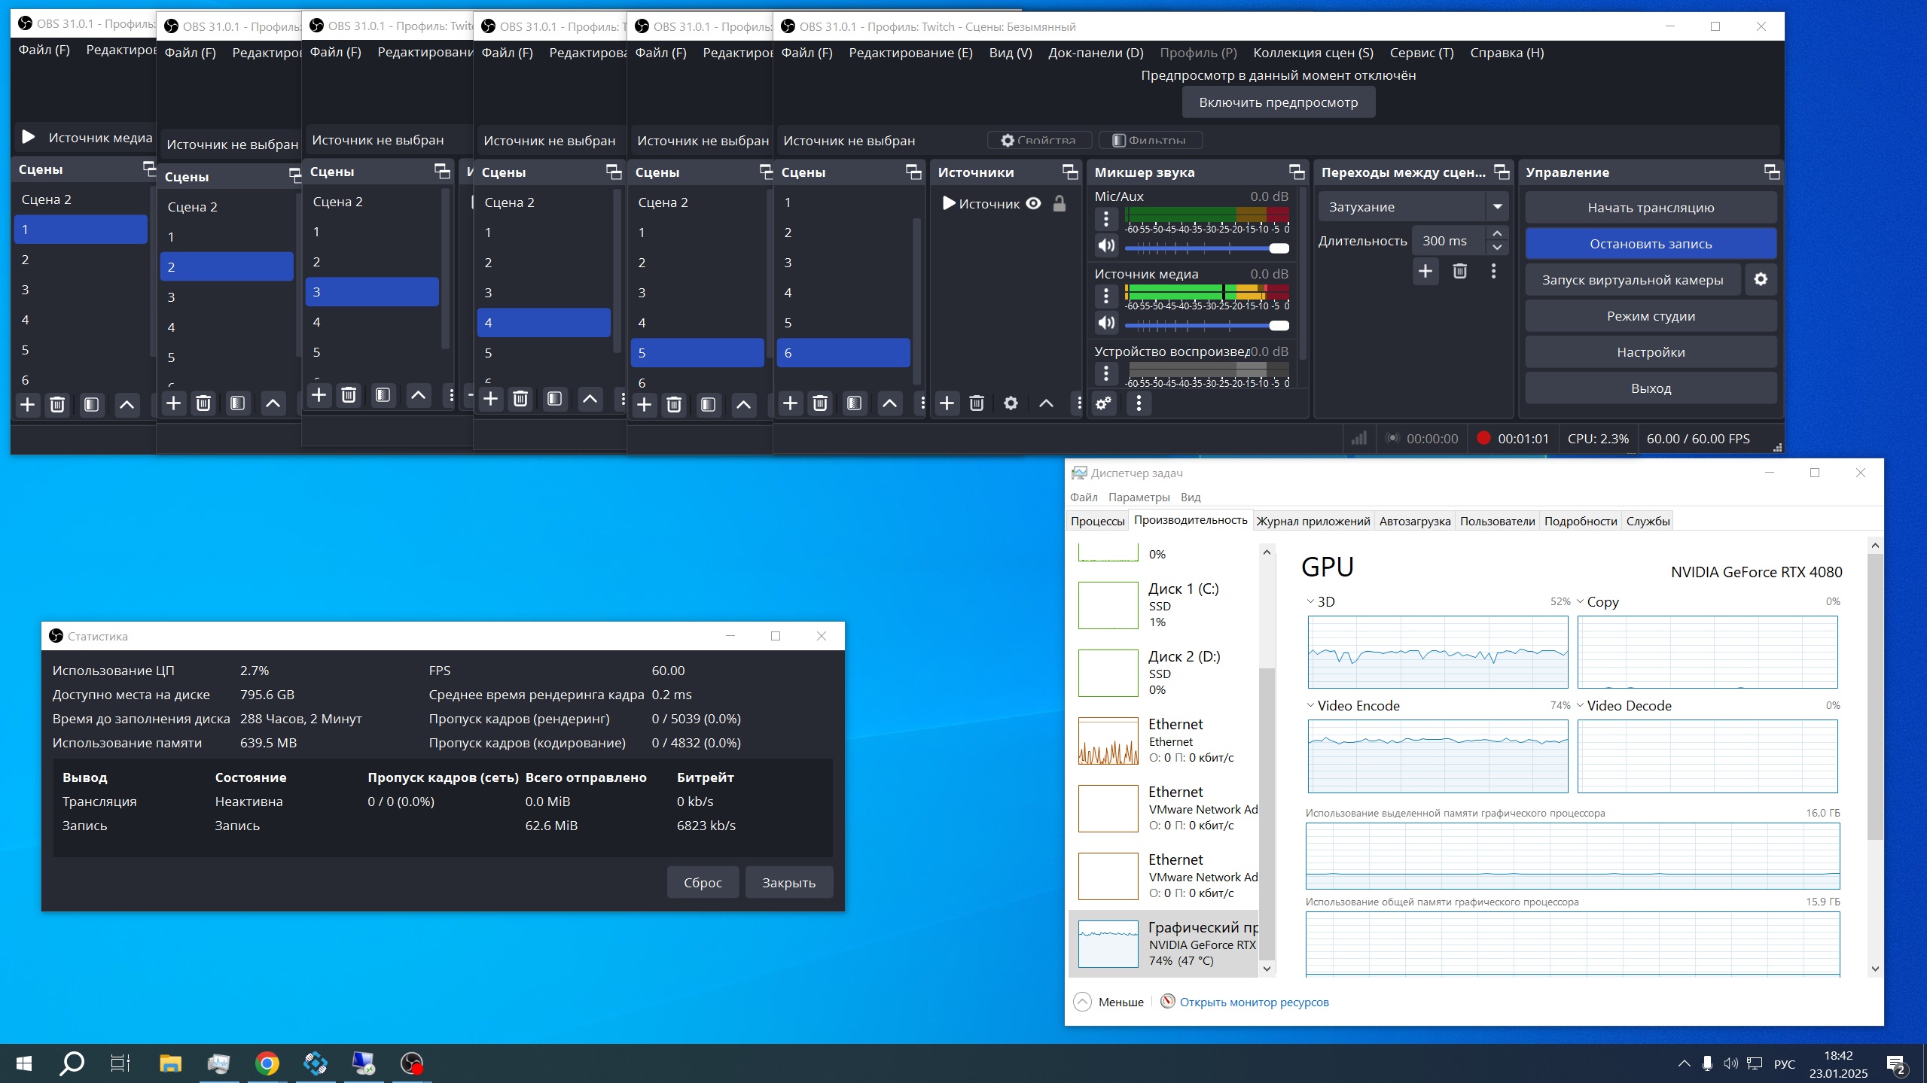Click the Остановить запись button

click(x=1650, y=244)
